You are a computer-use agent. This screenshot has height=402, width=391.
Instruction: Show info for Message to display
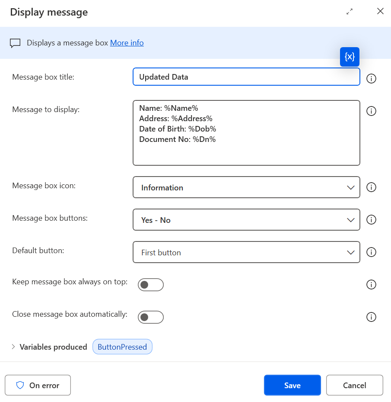[x=371, y=111]
